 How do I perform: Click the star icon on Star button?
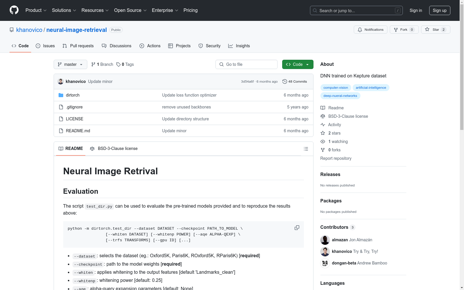tap(427, 30)
